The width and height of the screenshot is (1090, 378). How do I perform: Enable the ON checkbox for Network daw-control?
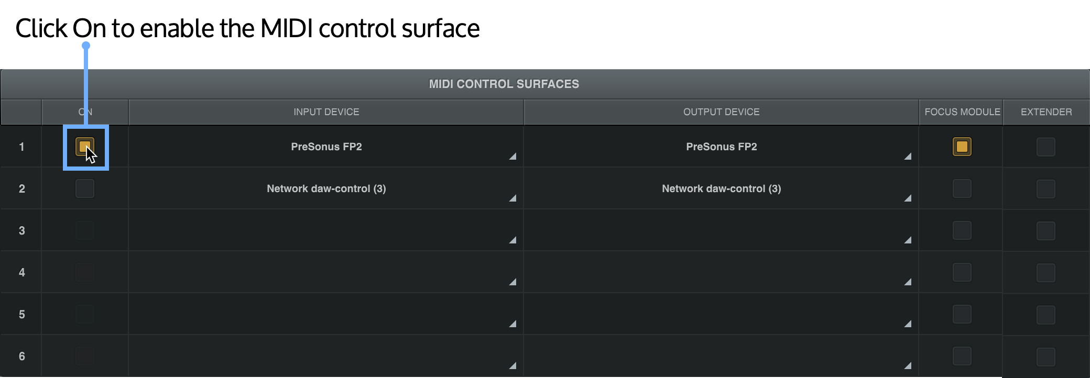click(84, 188)
